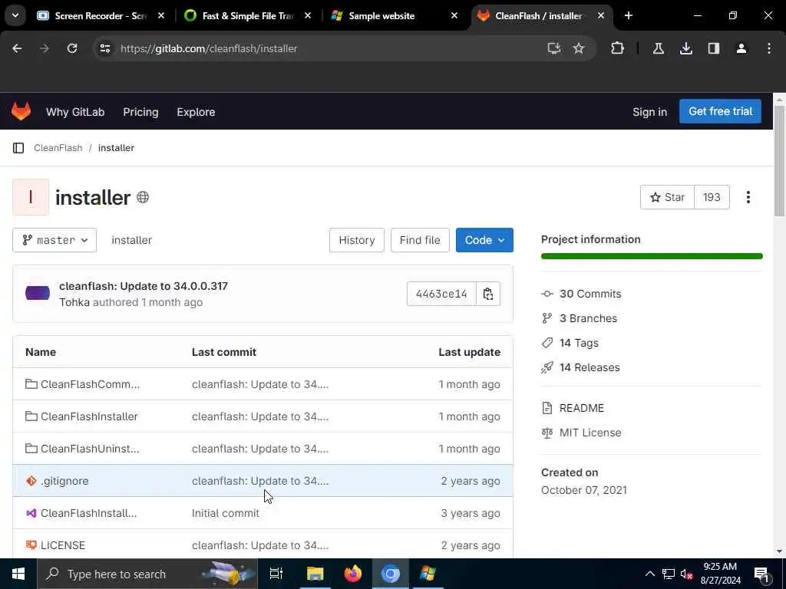The height and width of the screenshot is (589, 786).
Task: Star the installer project
Action: [x=667, y=197]
